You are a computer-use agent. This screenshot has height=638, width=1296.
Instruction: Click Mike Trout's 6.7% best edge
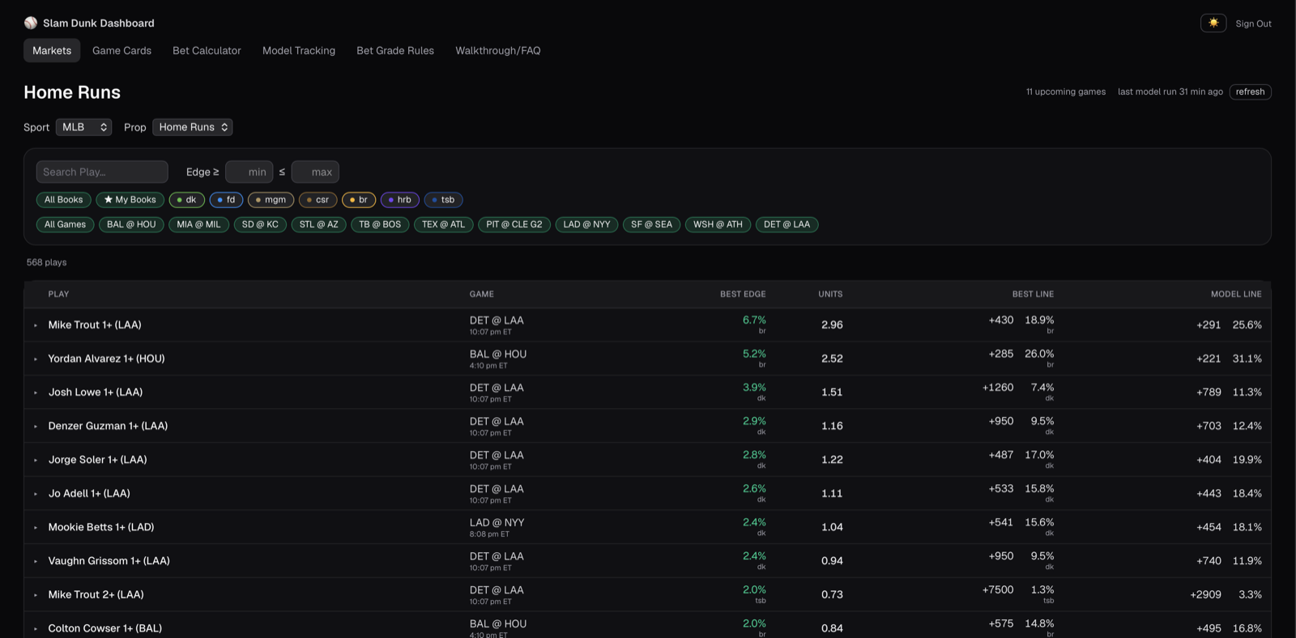(754, 320)
